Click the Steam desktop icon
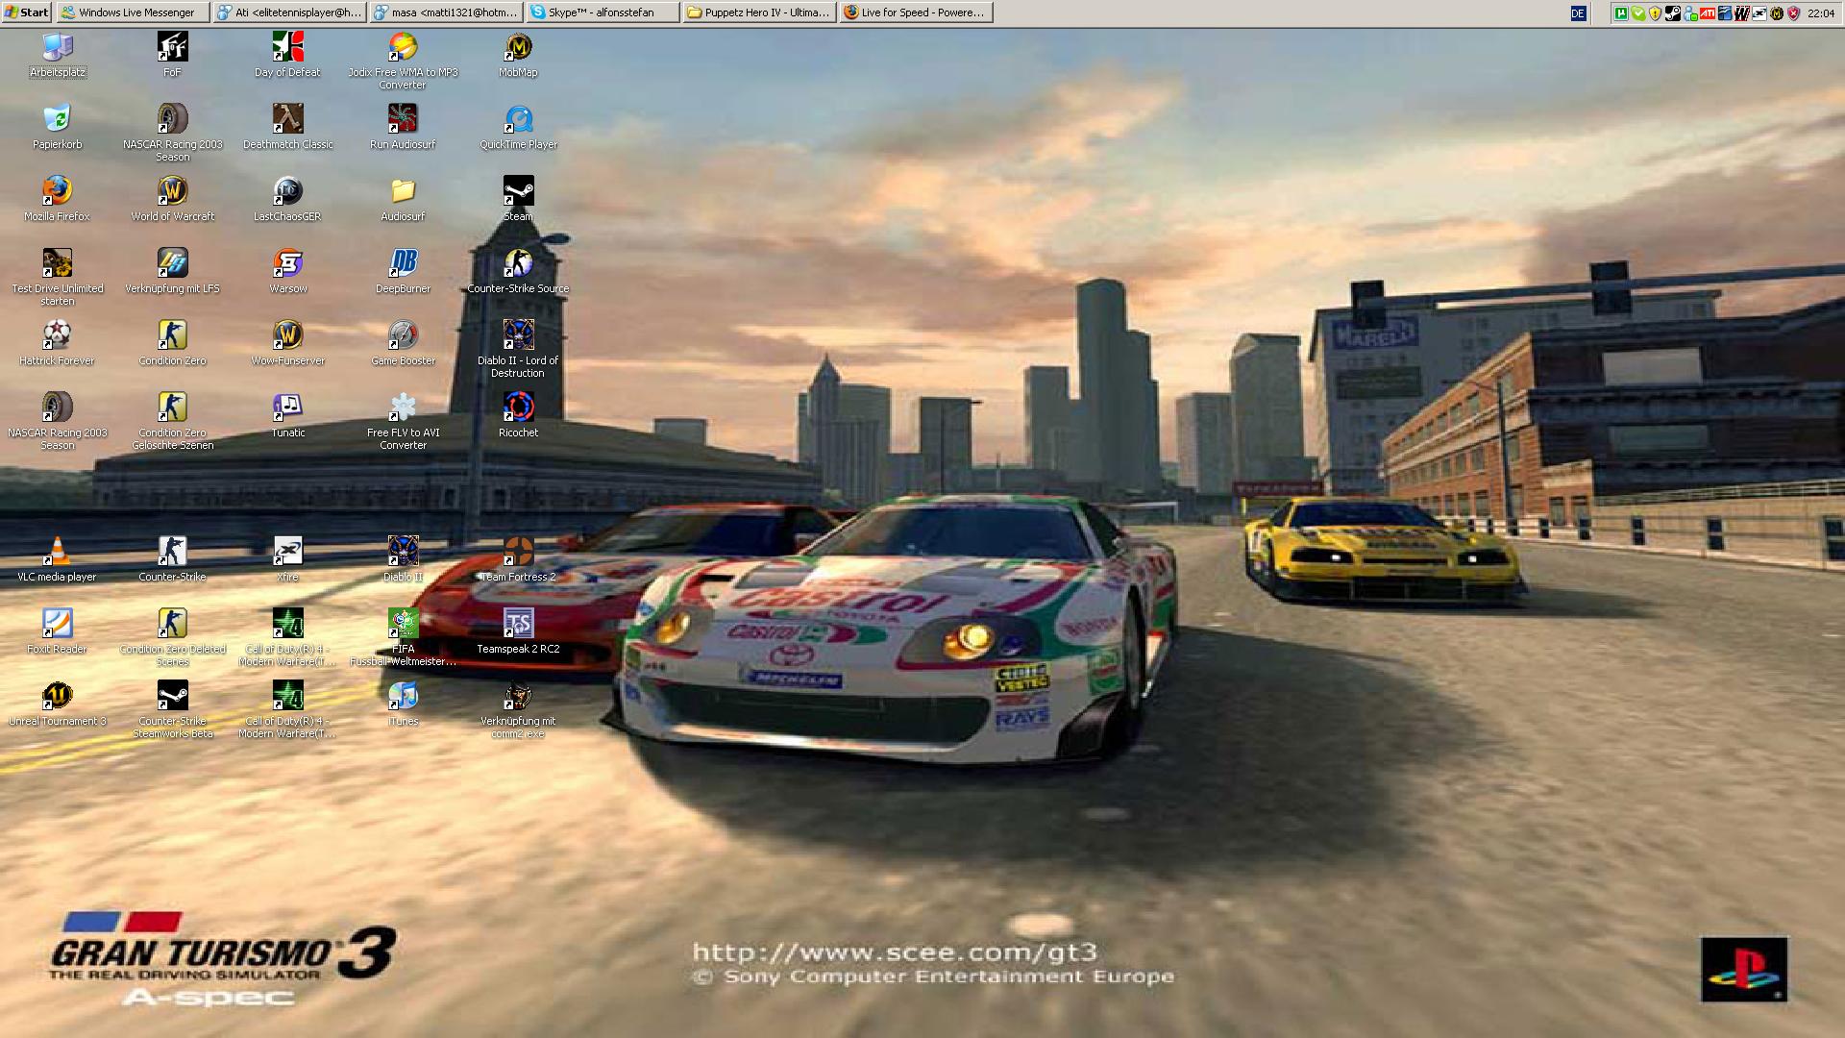 click(519, 191)
